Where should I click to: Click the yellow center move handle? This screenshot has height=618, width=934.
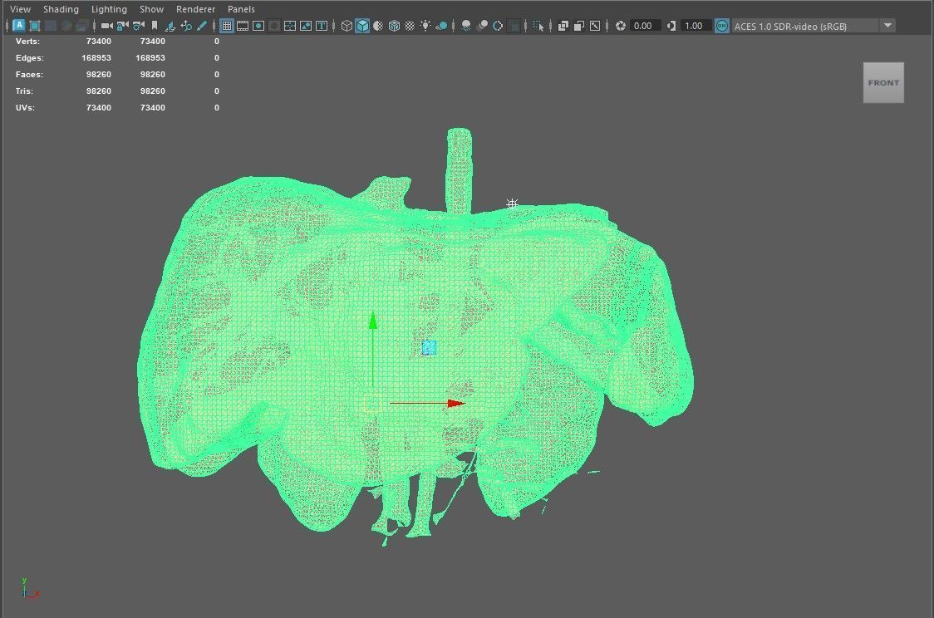373,403
